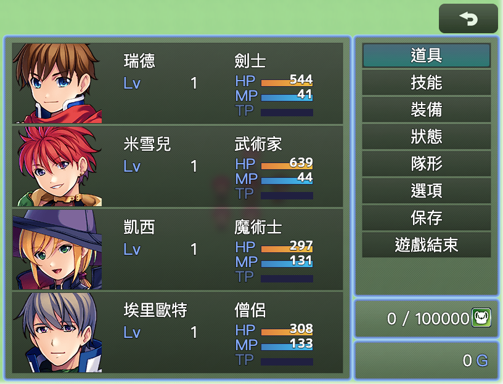
Task: Open the 選項 options menu
Action: click(x=427, y=191)
